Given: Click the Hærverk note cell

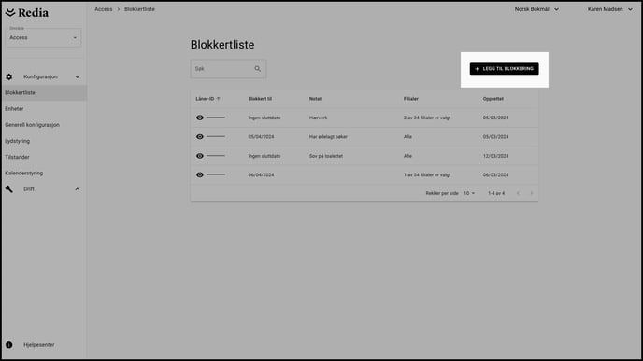Looking at the screenshot, I should (318, 118).
